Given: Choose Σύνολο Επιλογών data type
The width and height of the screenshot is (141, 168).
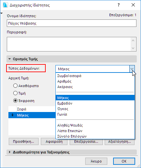Looking at the screenshot, I should point(95,136).
